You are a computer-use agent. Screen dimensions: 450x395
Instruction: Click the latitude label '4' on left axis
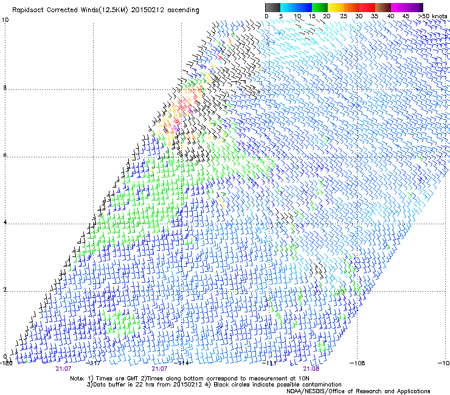tap(5, 222)
